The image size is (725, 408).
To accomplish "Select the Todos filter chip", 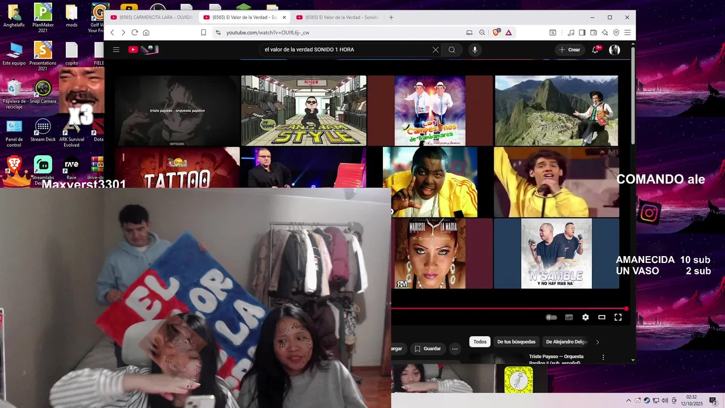I will point(480,342).
